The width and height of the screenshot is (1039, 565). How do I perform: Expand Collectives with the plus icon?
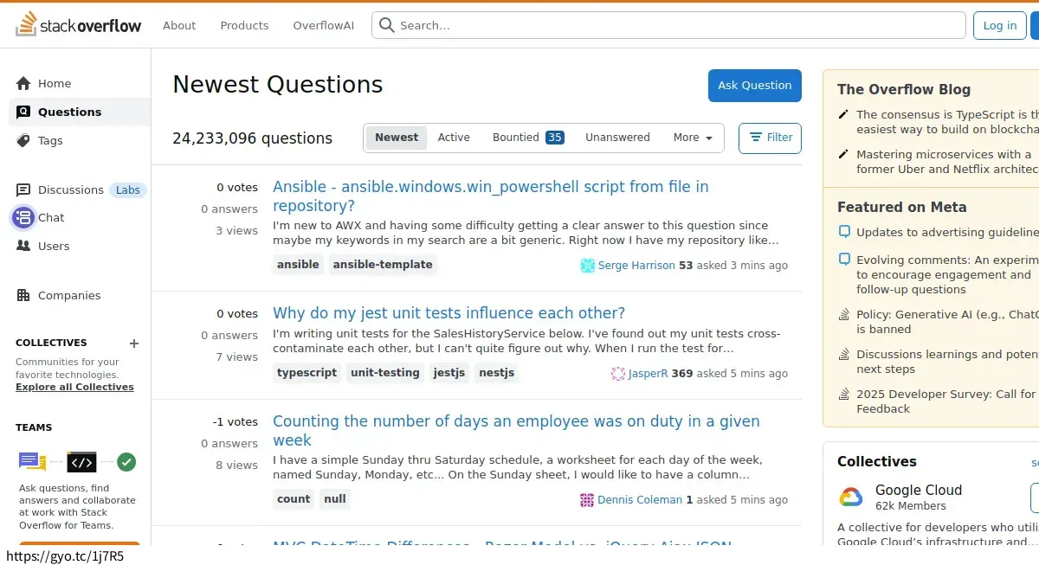[134, 343]
